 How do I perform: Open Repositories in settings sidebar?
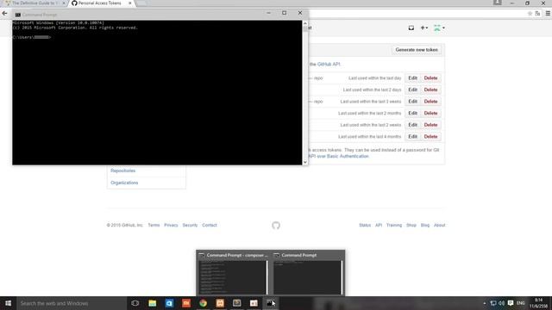click(x=122, y=170)
